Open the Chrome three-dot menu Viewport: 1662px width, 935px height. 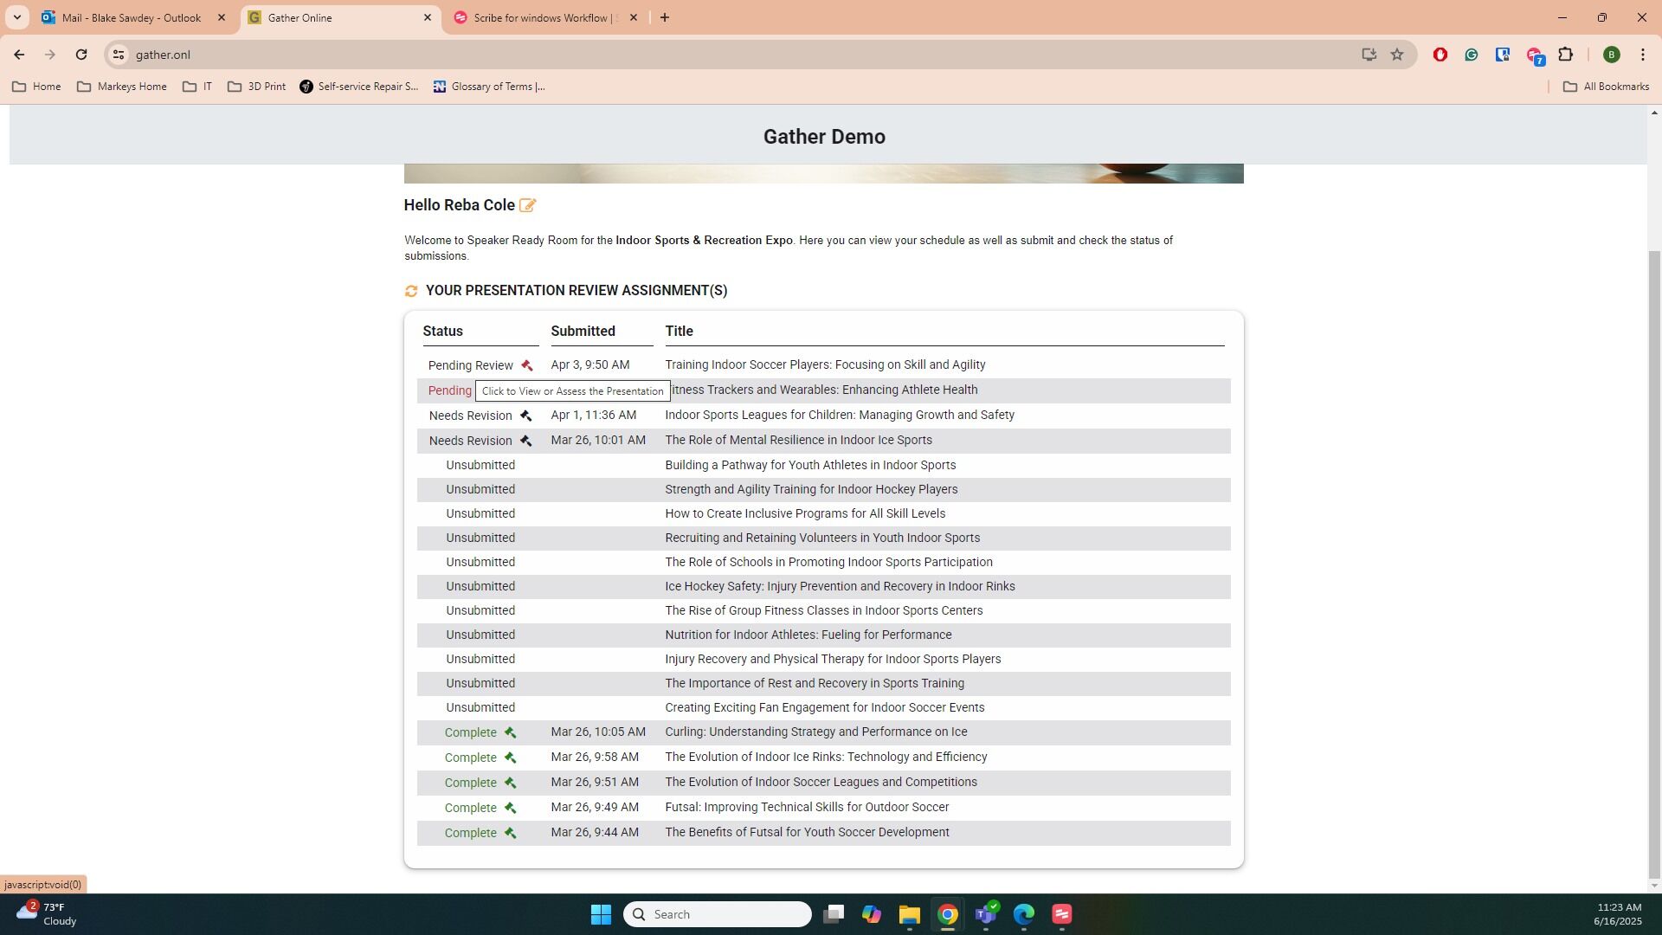point(1642,55)
